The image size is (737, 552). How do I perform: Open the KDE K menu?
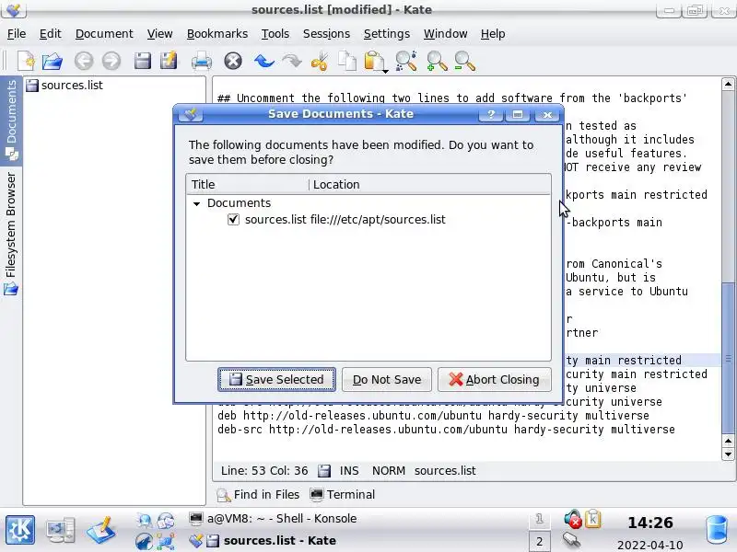[x=19, y=530]
